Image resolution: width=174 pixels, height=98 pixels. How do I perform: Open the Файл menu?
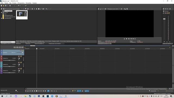2,3
